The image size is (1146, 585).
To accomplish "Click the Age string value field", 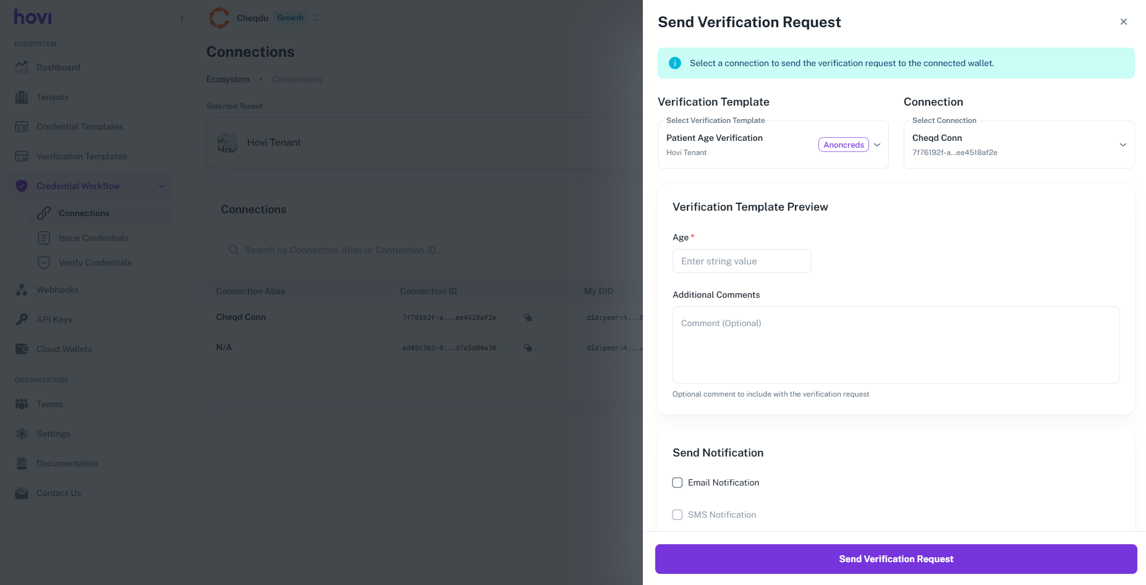I will (x=742, y=261).
